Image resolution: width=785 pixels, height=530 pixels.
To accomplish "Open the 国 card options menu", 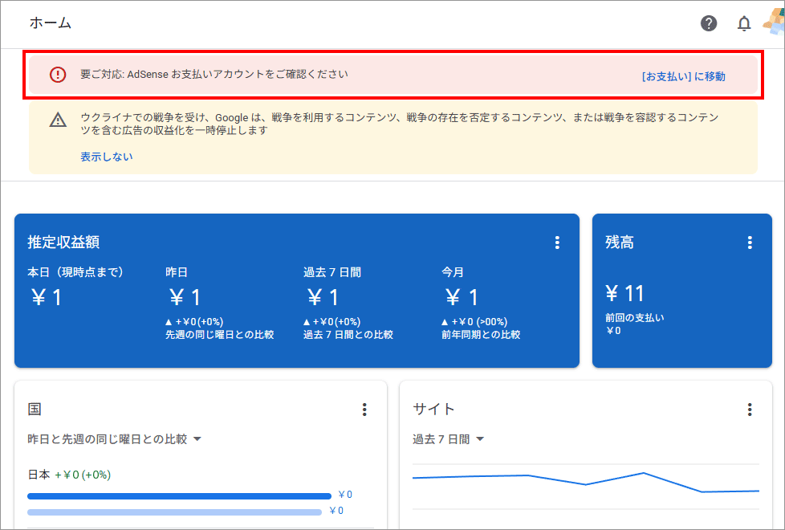I will click(364, 410).
